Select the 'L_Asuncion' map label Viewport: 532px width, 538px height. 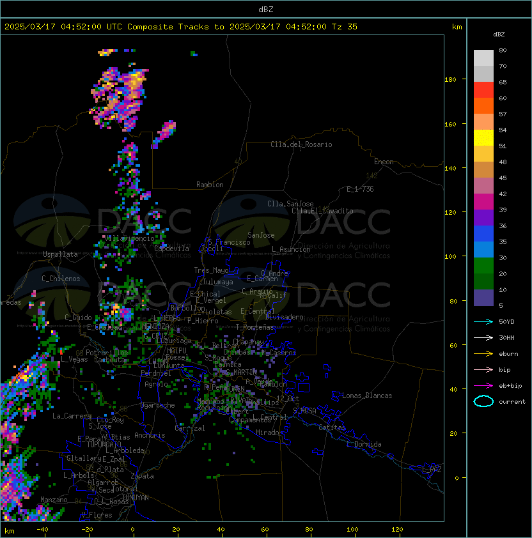(291, 249)
